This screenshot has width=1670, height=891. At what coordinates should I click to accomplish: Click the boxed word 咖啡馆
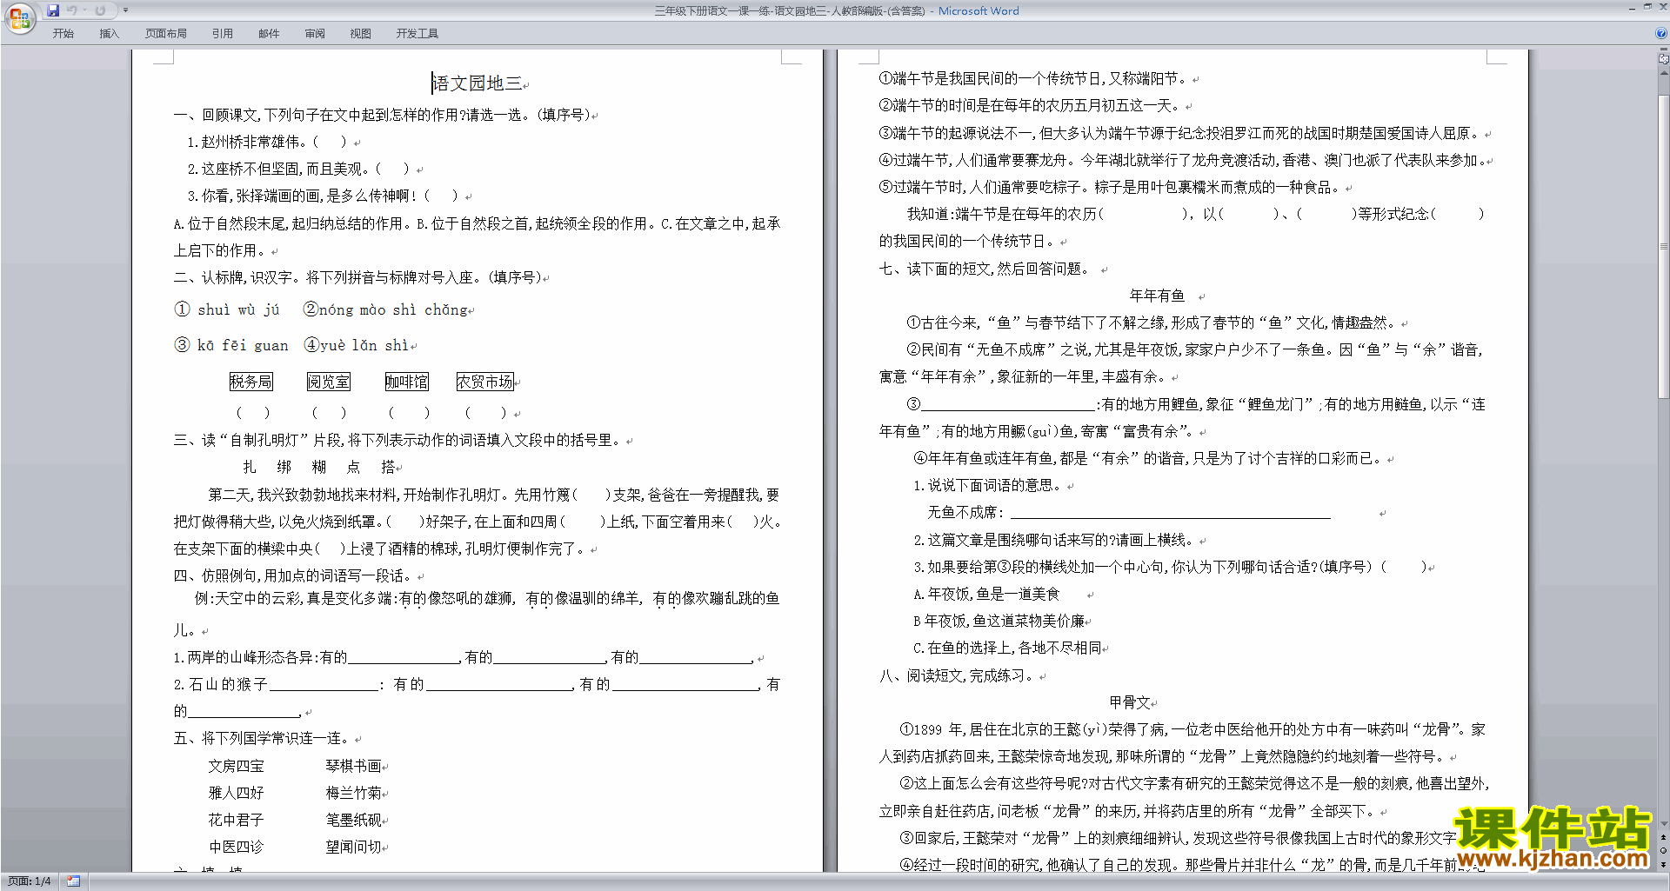[407, 382]
